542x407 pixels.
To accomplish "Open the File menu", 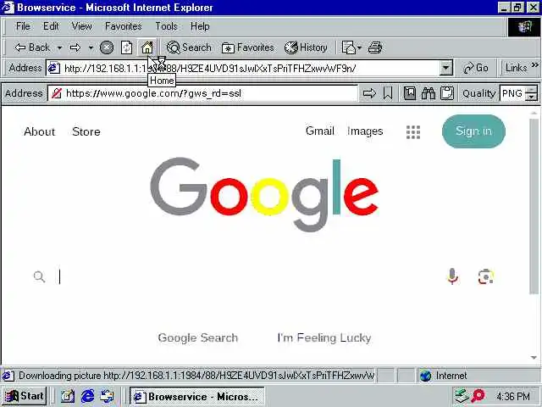I will tap(23, 26).
